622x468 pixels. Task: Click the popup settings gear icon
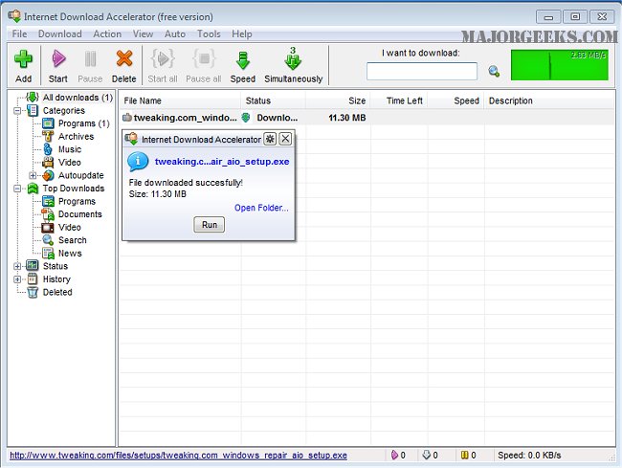(x=270, y=139)
